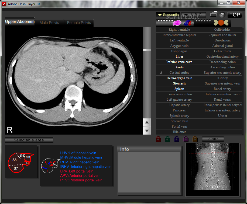Select the pink organ and vessels category tab
The width and height of the screenshot is (247, 204).
pyautogui.click(x=175, y=23)
